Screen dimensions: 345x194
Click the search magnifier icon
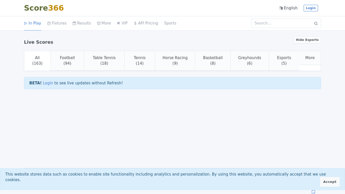(x=316, y=24)
